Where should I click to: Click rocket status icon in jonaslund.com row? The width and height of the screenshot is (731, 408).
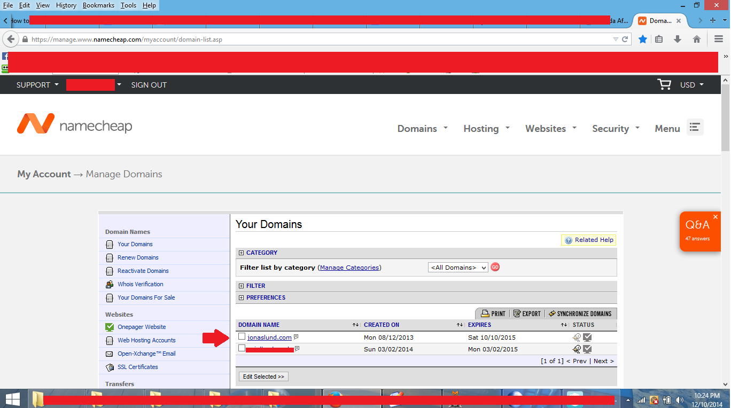point(577,337)
